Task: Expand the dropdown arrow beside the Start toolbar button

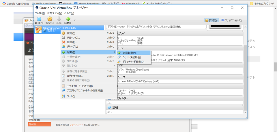Action: pyautogui.click(x=75, y=20)
